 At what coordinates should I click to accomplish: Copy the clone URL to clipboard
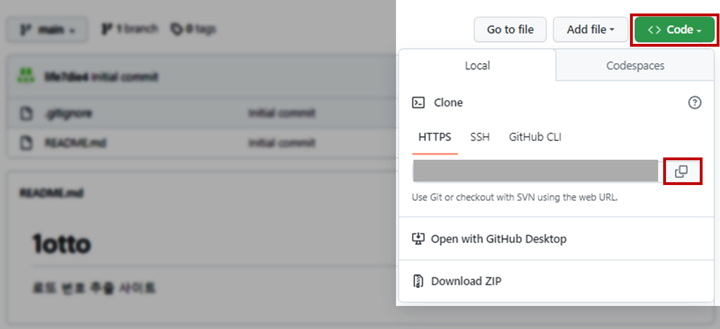pyautogui.click(x=681, y=172)
